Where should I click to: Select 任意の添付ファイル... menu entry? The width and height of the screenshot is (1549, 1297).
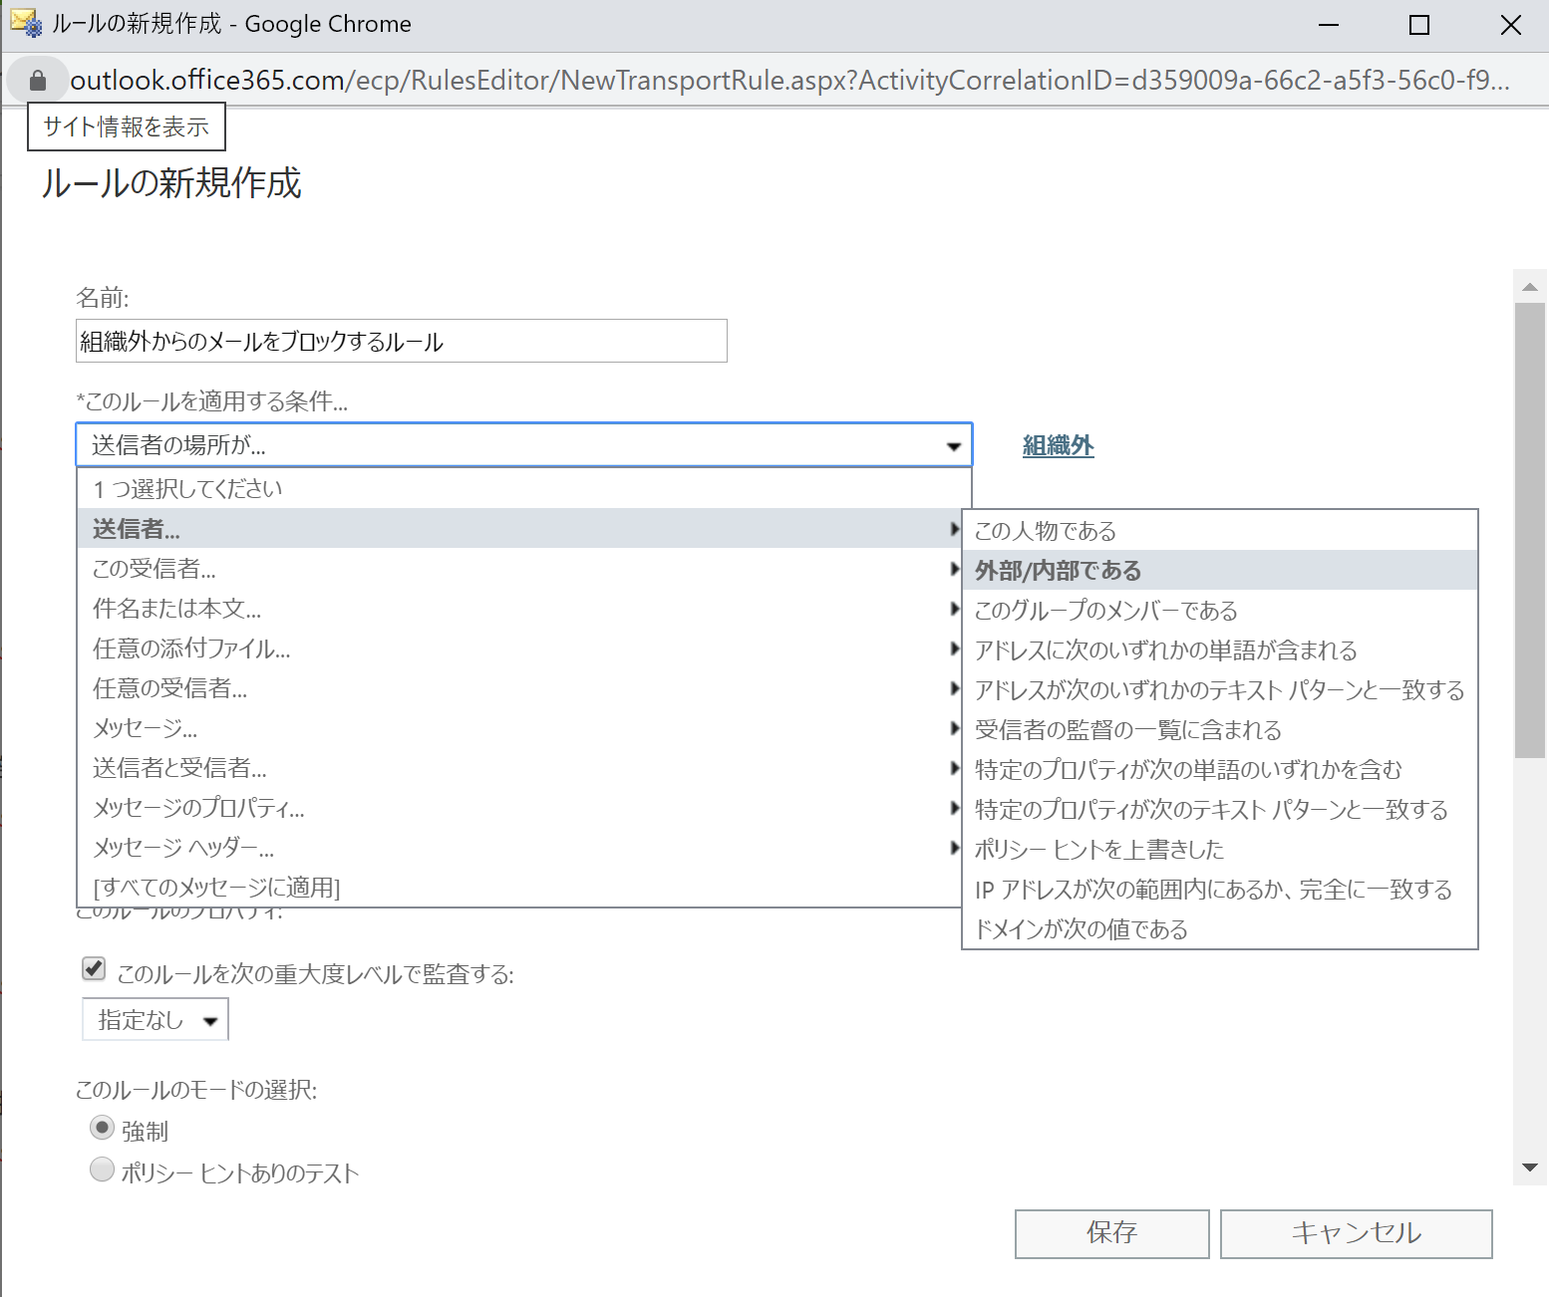pos(519,648)
